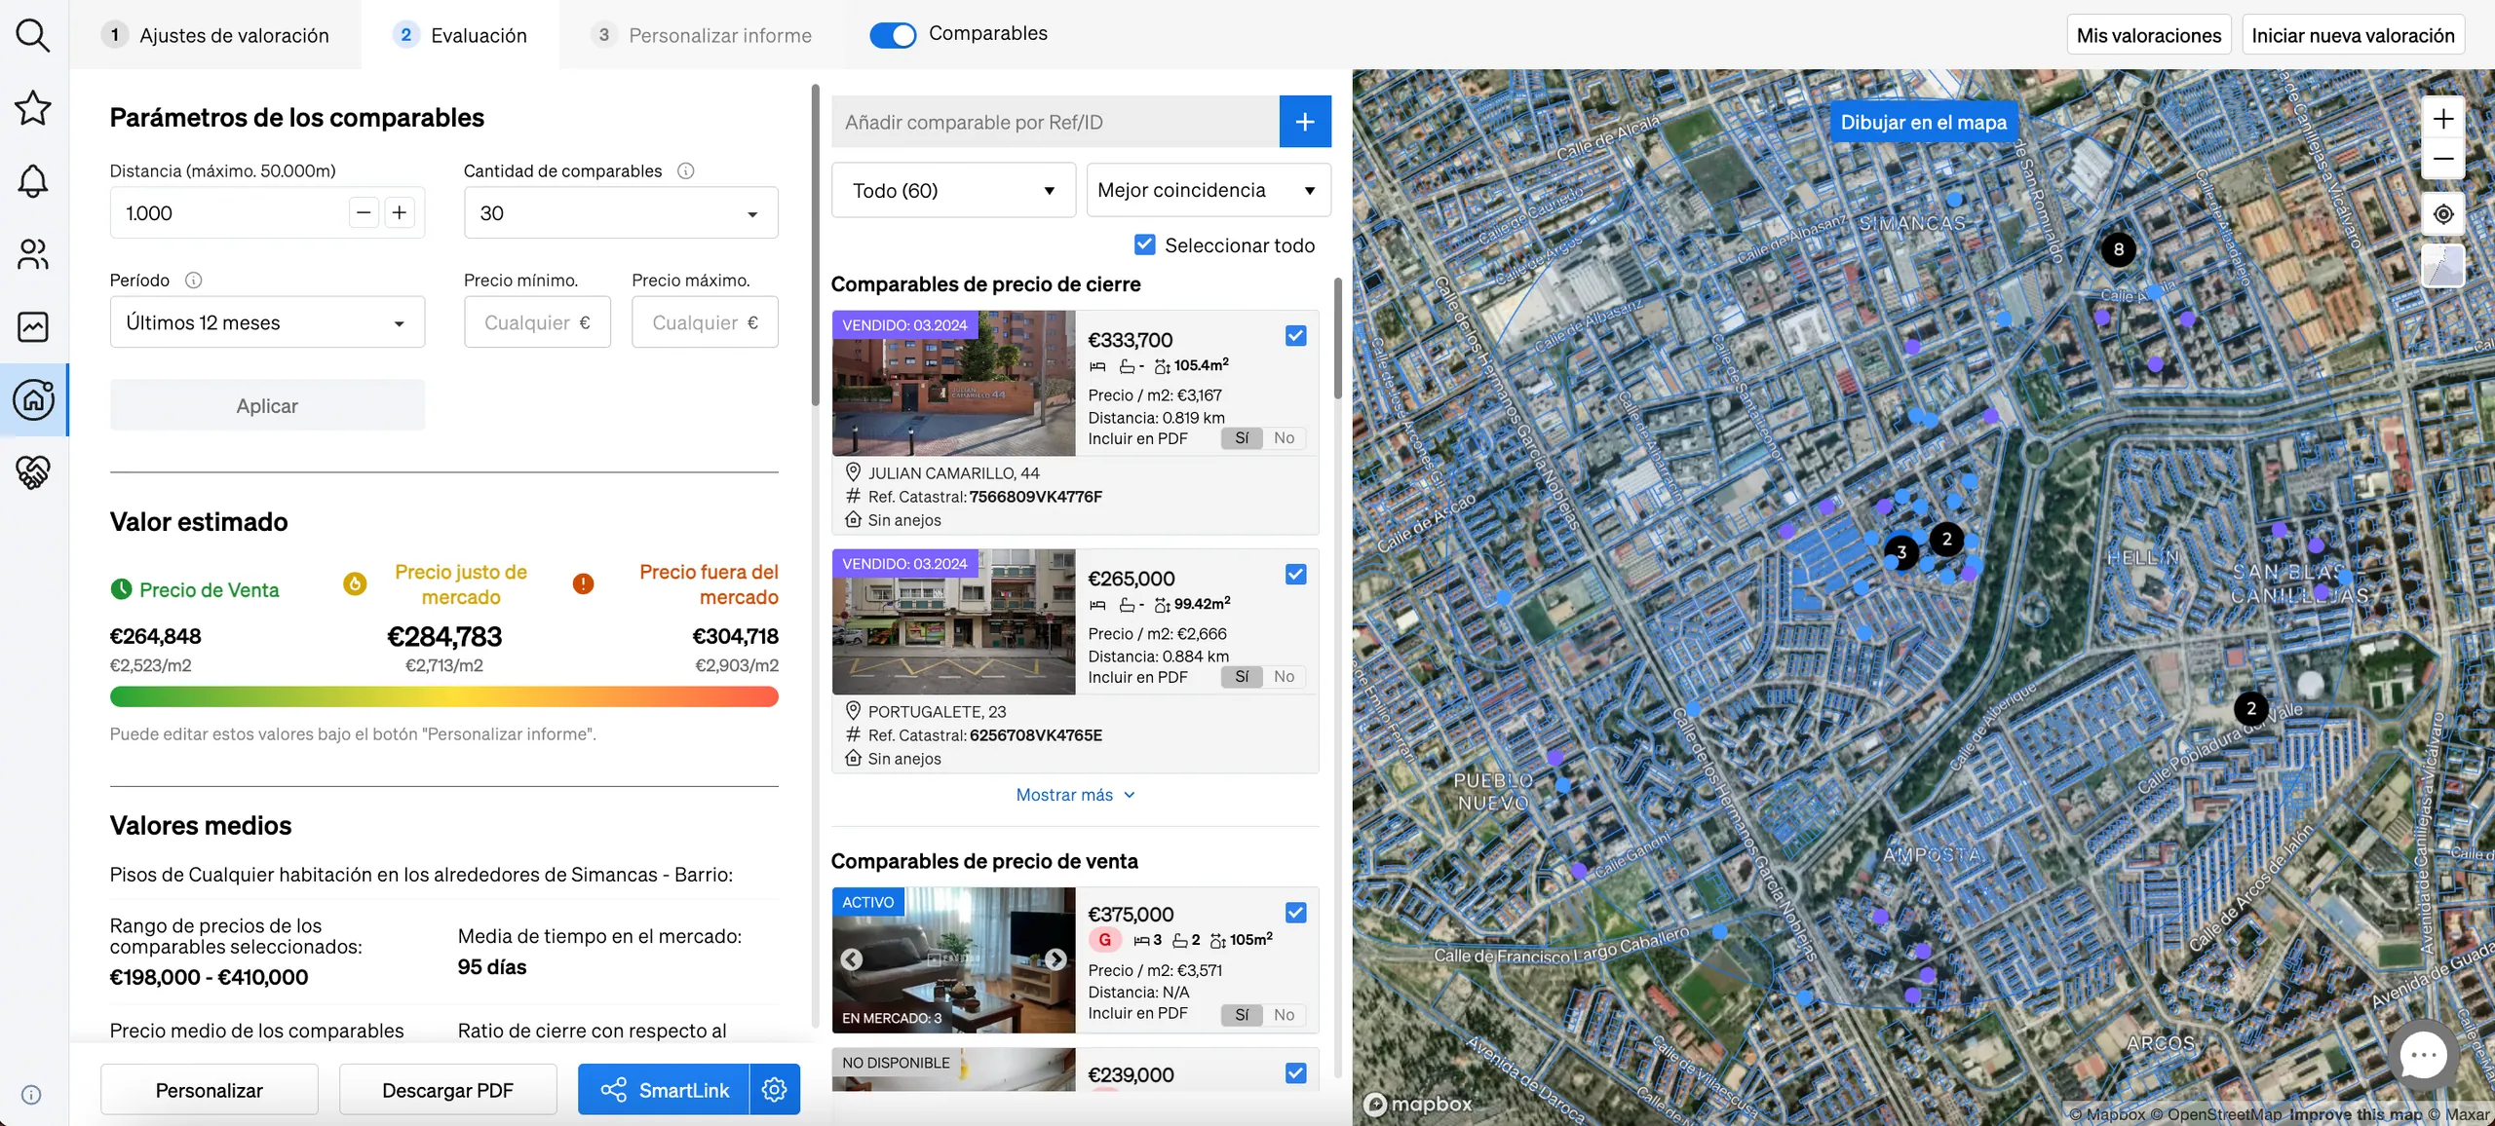Click the info icon at sidebar bottom
The height and width of the screenshot is (1126, 2495).
tap(31, 1095)
